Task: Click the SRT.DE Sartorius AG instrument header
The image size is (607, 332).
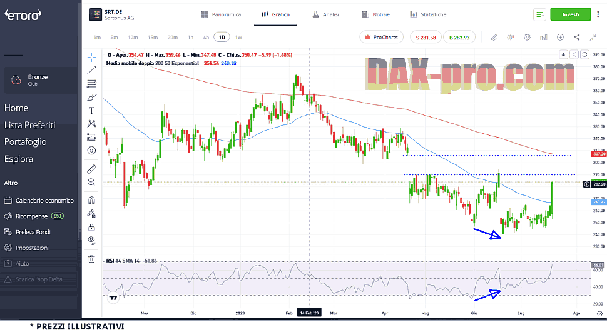Action: point(112,15)
